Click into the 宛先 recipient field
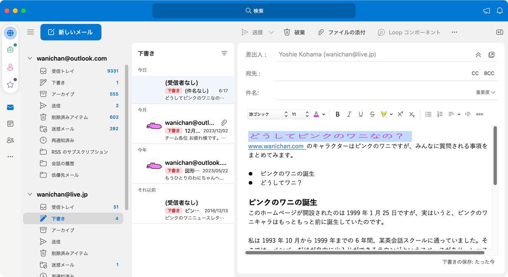The image size is (508, 277). point(371,73)
